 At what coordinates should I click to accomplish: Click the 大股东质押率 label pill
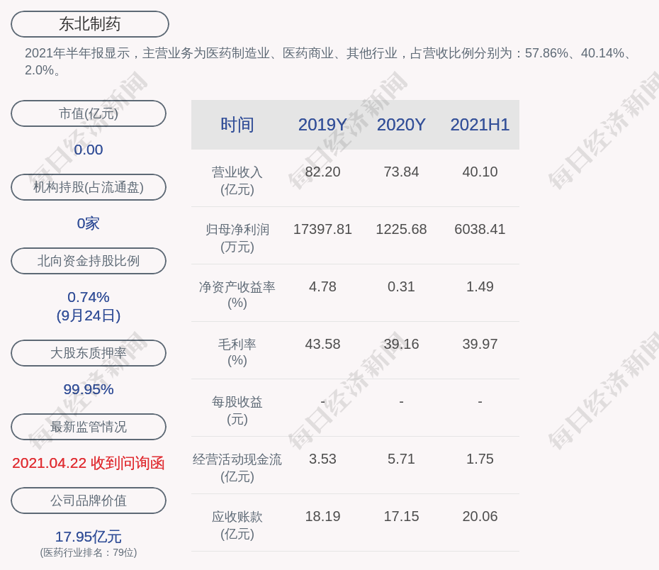tap(89, 352)
